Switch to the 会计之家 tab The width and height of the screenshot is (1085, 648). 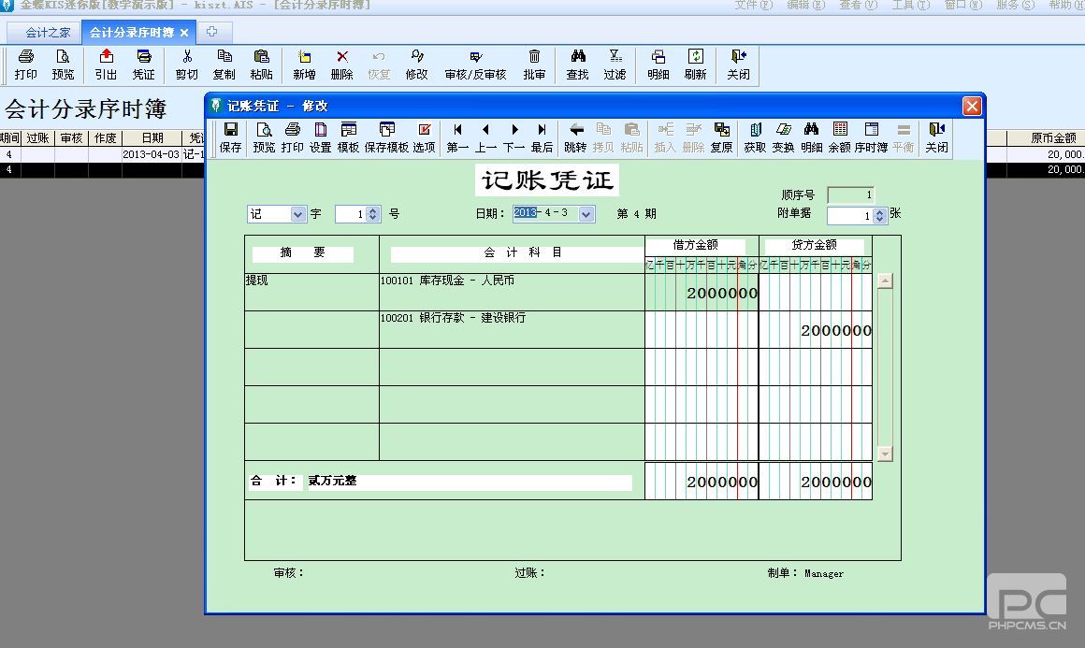48,33
